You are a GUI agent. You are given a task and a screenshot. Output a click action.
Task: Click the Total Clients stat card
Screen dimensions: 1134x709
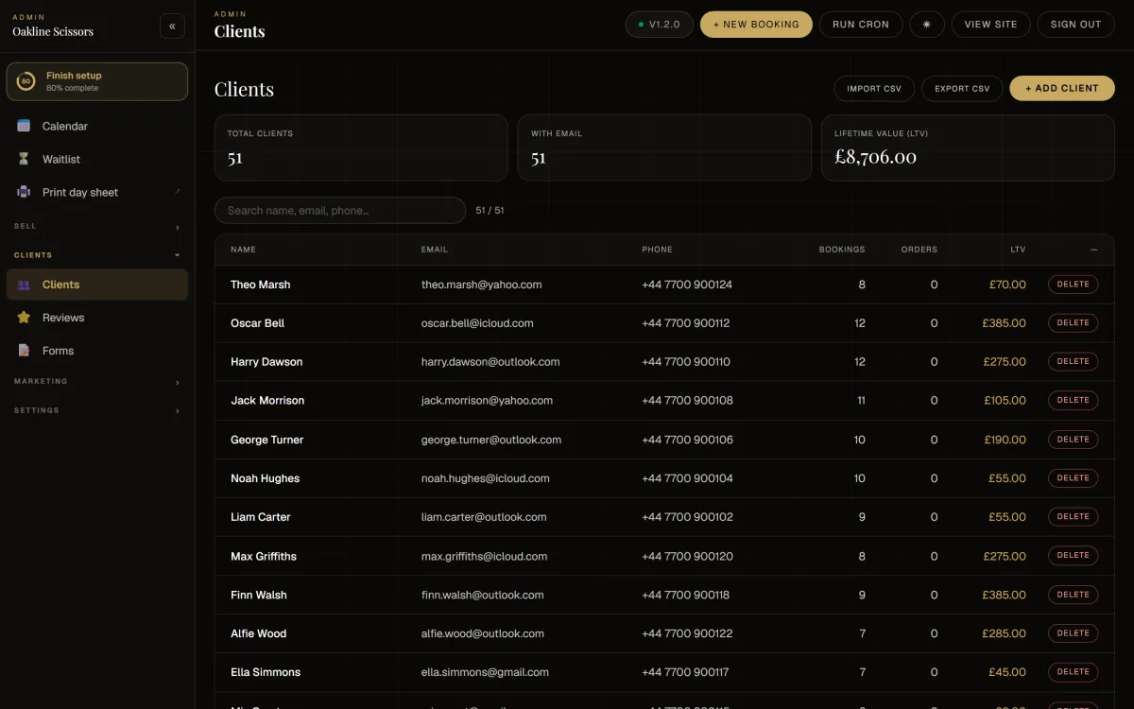(x=361, y=147)
